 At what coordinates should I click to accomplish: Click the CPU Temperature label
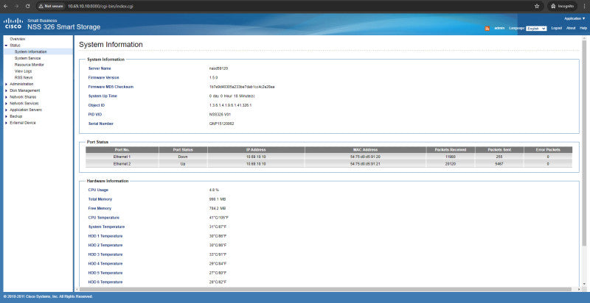click(104, 218)
